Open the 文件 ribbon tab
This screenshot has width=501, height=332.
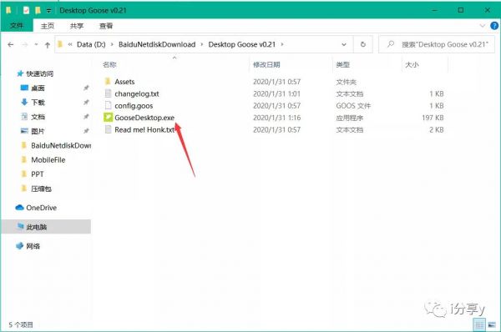pos(17,26)
